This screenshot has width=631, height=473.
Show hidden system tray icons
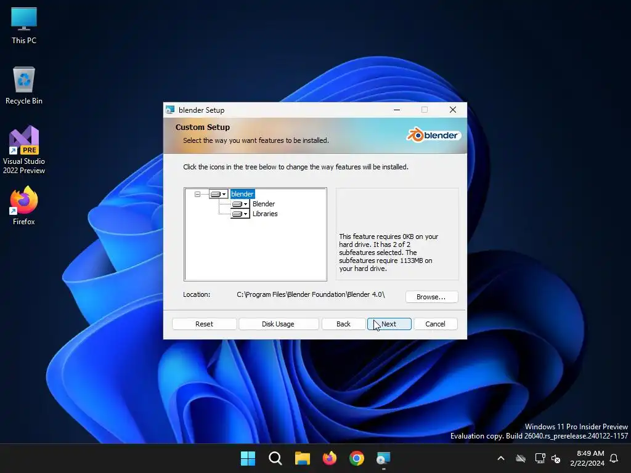click(x=501, y=458)
